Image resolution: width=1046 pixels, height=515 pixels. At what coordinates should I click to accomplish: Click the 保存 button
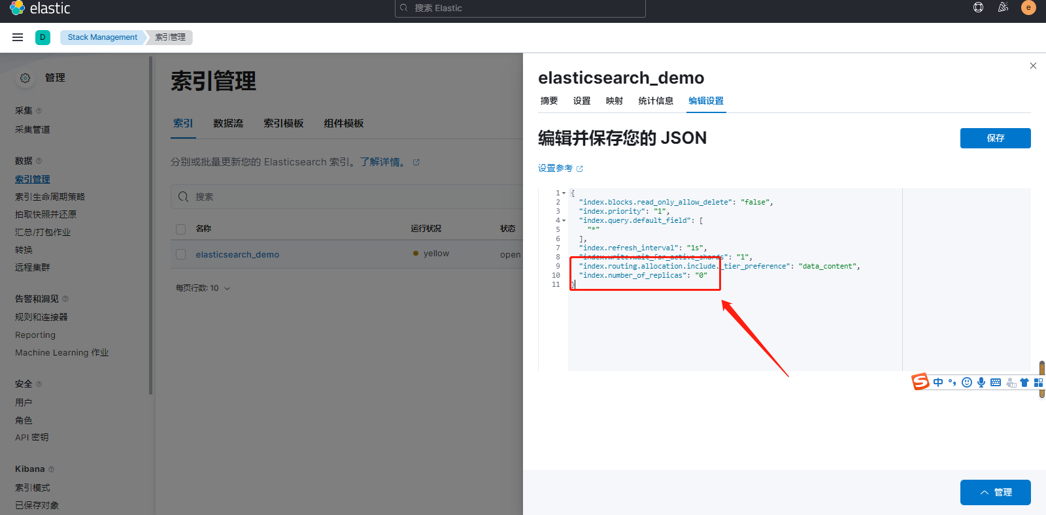(x=995, y=138)
